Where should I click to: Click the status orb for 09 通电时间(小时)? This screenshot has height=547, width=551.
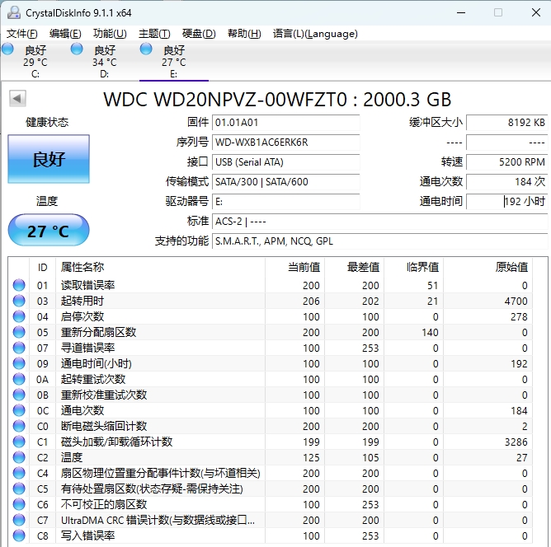pyautogui.click(x=19, y=363)
